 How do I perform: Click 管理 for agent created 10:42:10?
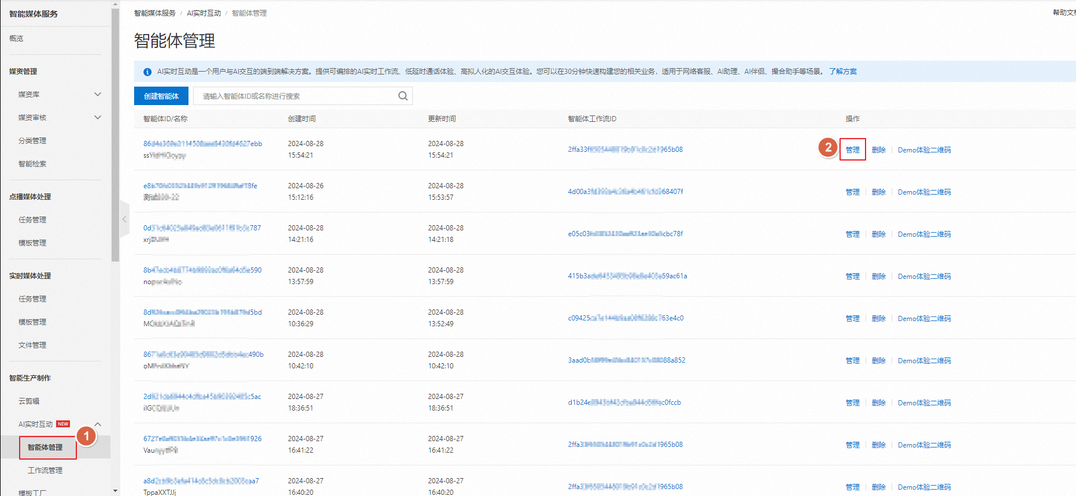click(x=853, y=360)
